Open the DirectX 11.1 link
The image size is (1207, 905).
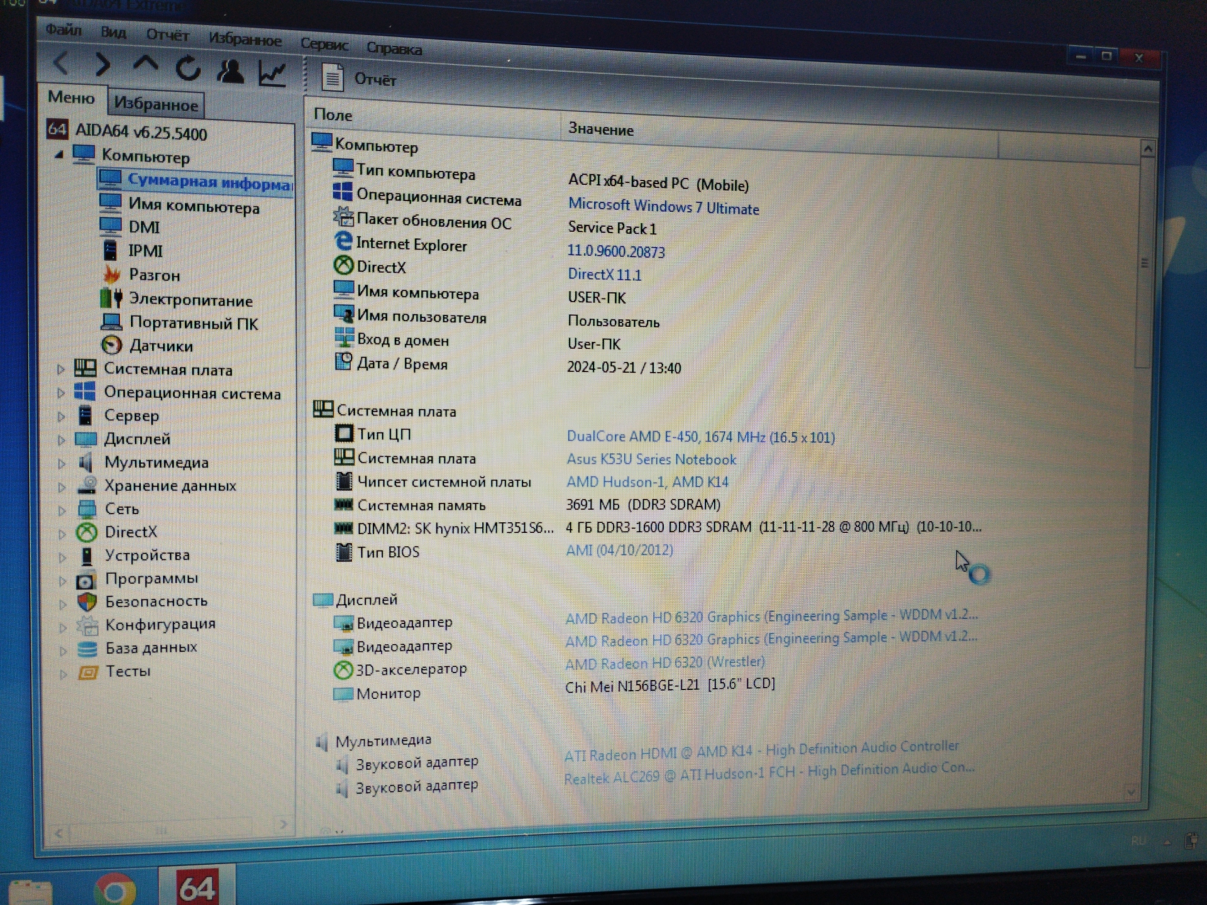point(604,274)
